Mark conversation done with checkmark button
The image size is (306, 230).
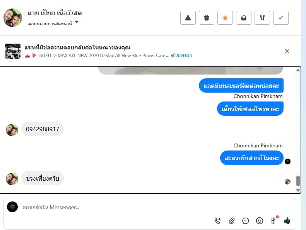(x=280, y=18)
